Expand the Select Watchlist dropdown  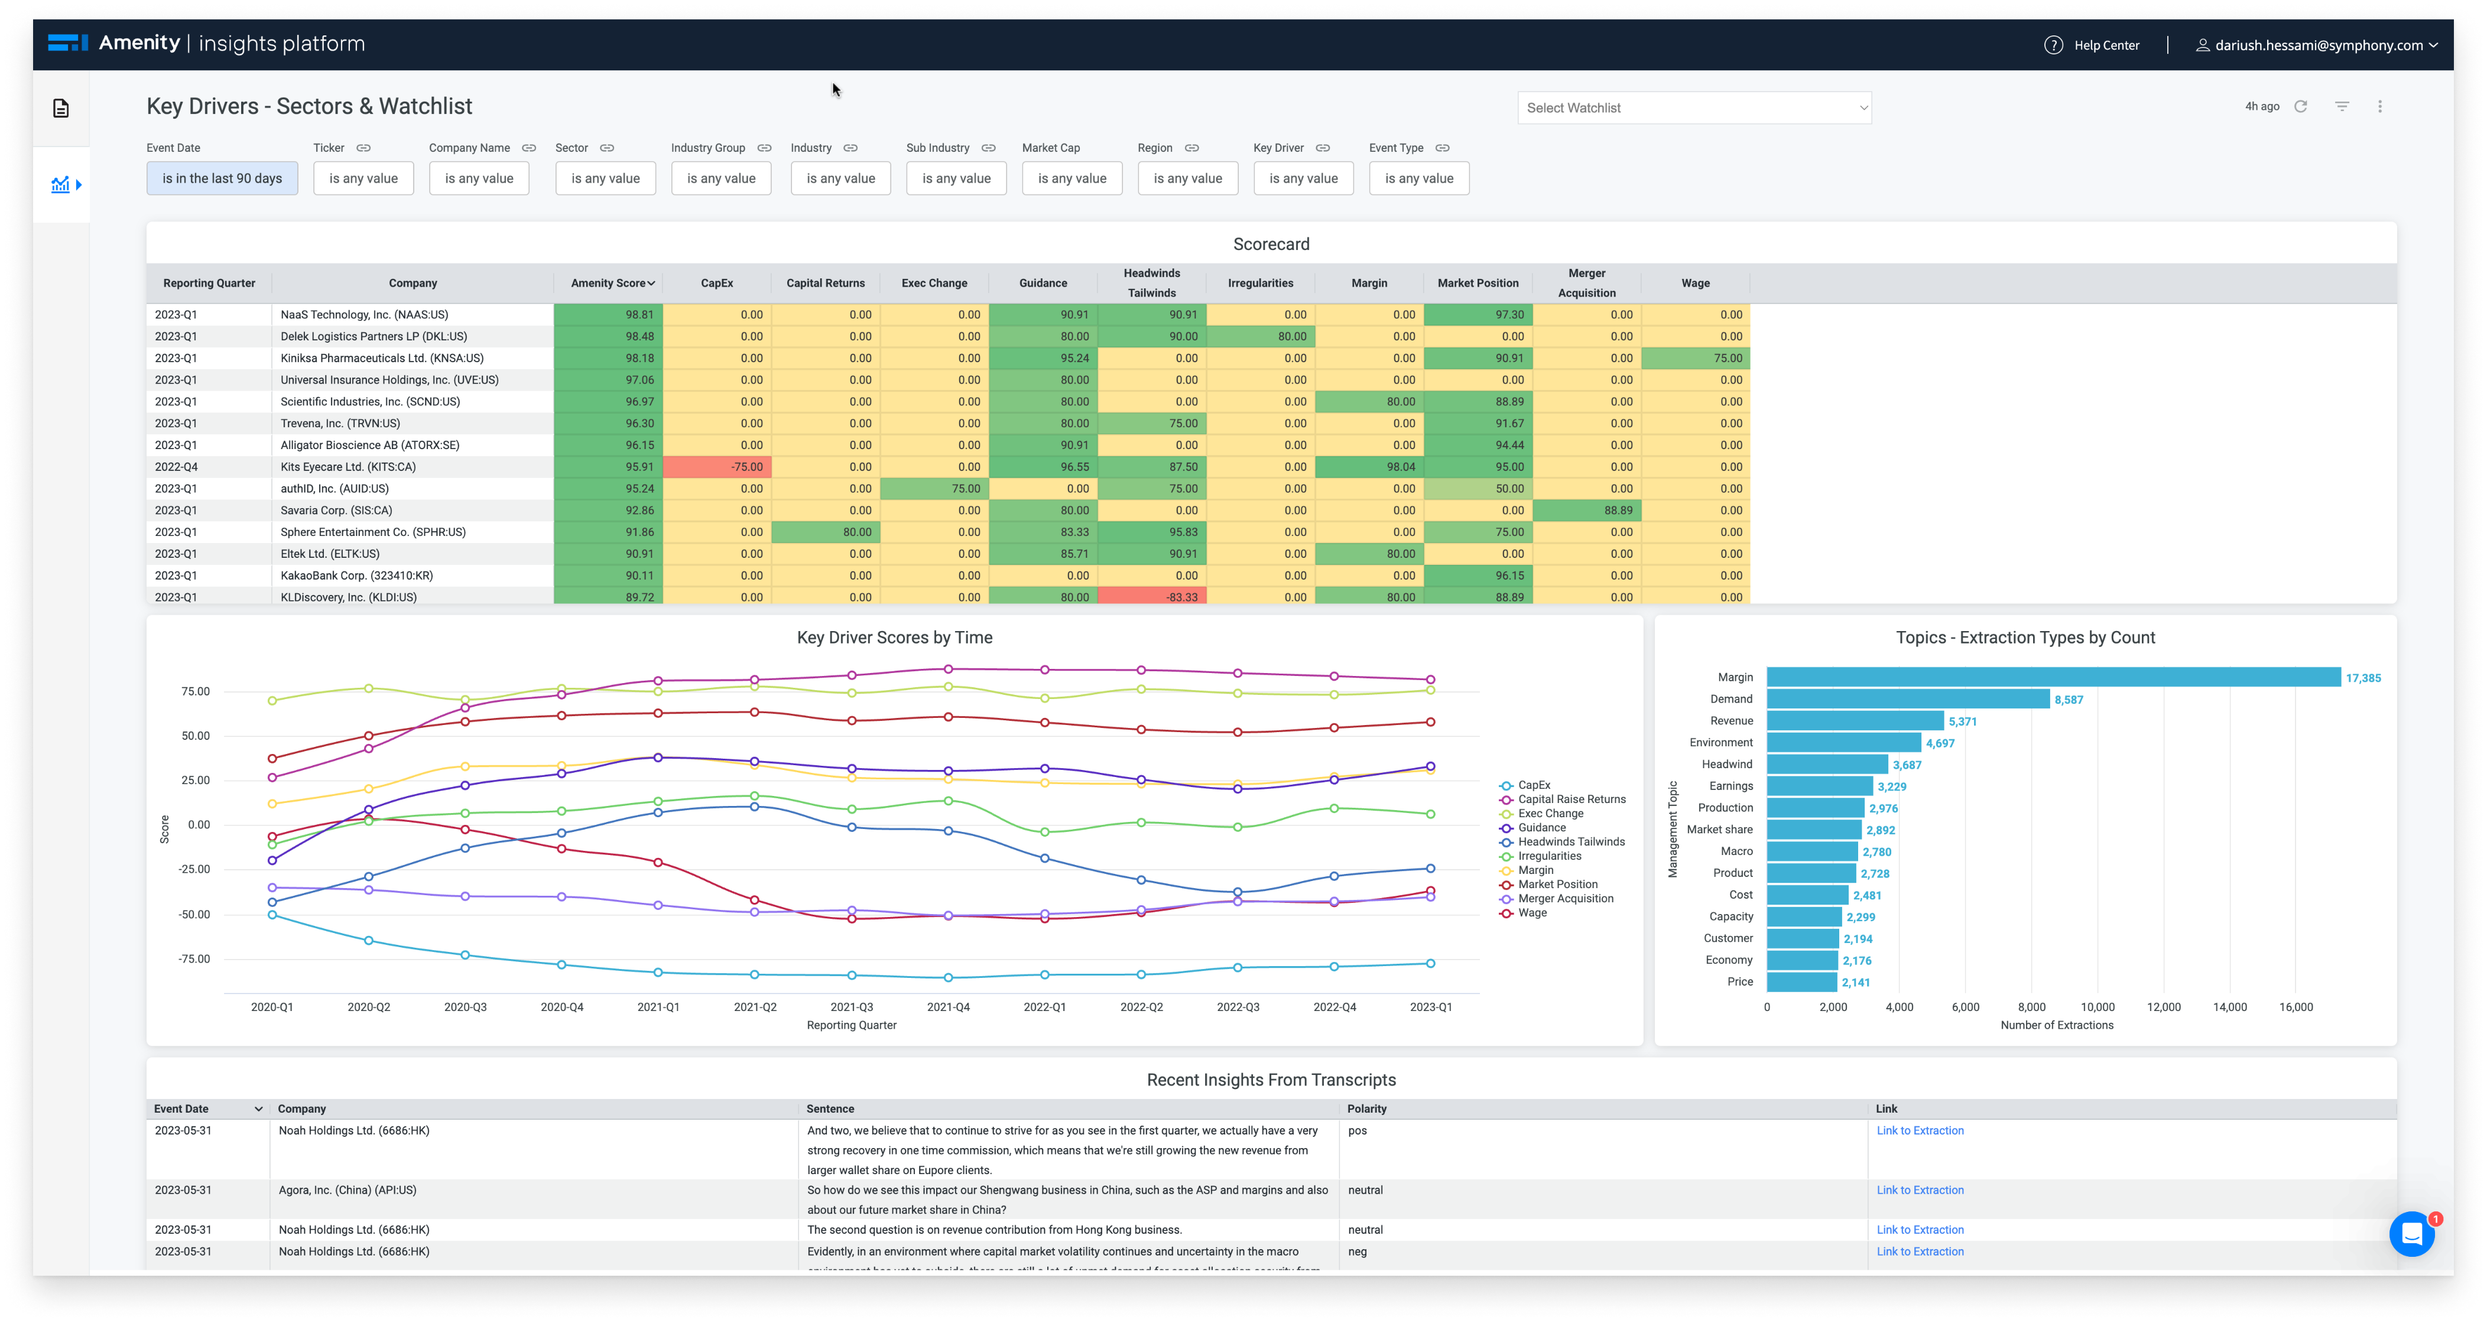[x=1694, y=107]
